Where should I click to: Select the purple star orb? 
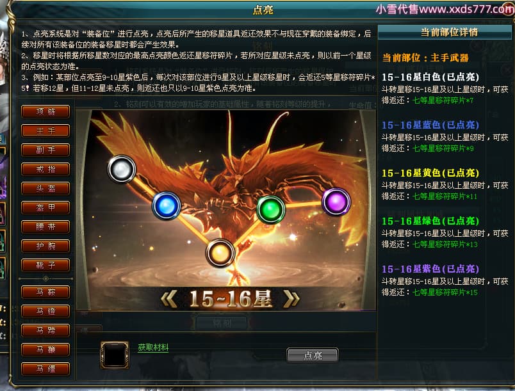coord(336,202)
